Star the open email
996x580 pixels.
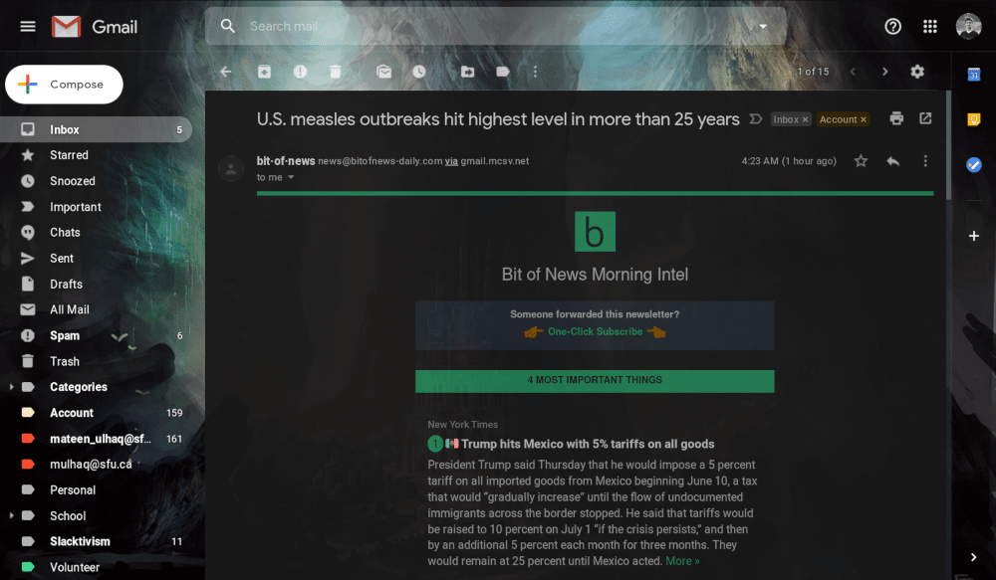[861, 160]
